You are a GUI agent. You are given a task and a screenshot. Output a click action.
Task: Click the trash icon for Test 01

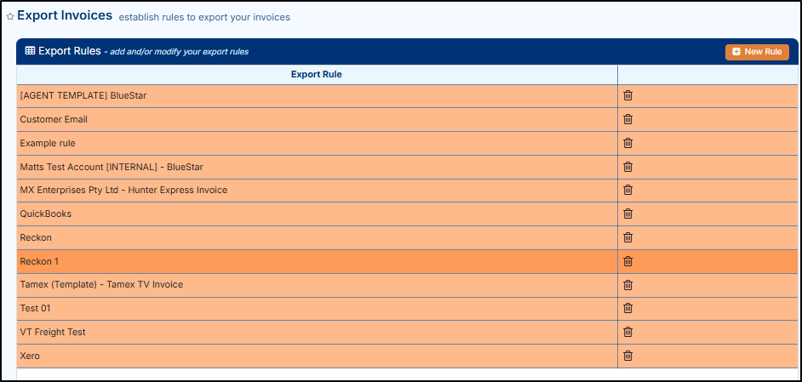(x=627, y=308)
